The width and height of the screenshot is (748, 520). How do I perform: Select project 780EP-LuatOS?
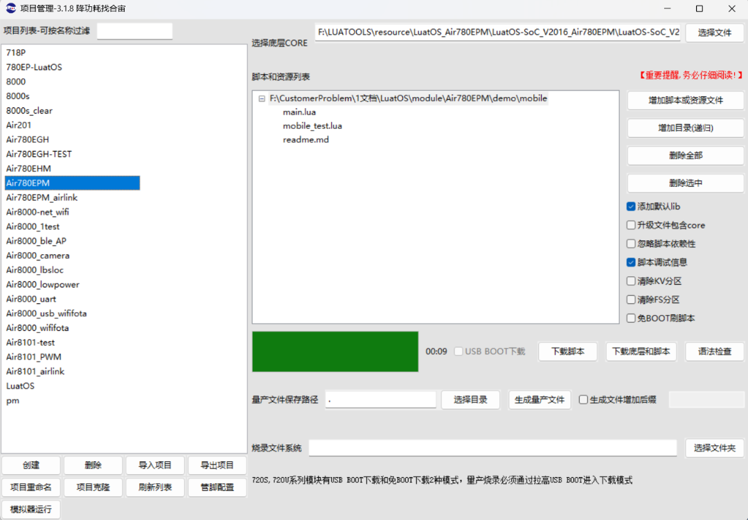click(34, 67)
